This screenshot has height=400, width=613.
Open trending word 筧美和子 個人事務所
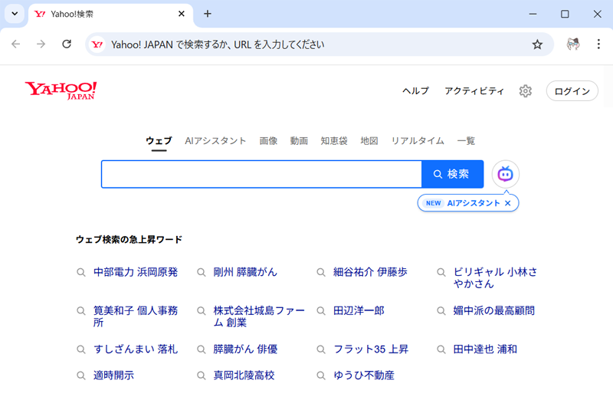click(x=136, y=316)
